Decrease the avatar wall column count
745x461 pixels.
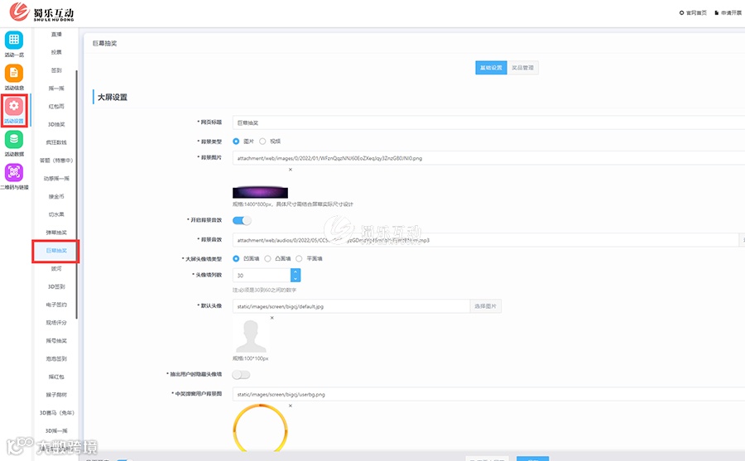pyautogui.click(x=296, y=278)
